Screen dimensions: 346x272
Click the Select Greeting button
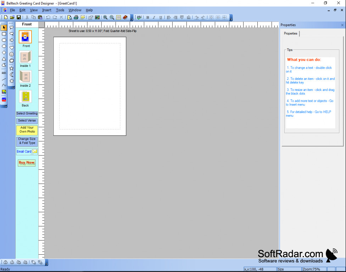point(27,114)
